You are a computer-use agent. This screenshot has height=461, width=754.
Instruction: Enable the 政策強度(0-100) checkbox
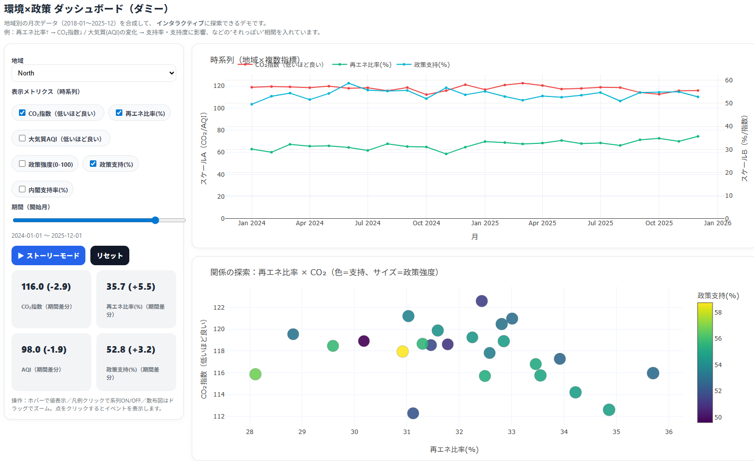[22, 164]
